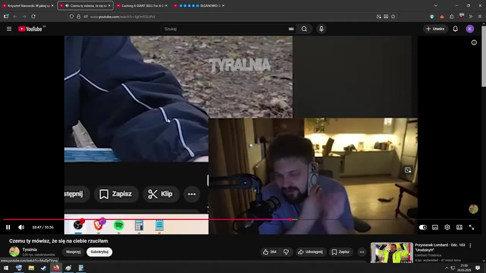Open the on-screen keyboard in search box
The image size is (486, 273).
(291, 29)
